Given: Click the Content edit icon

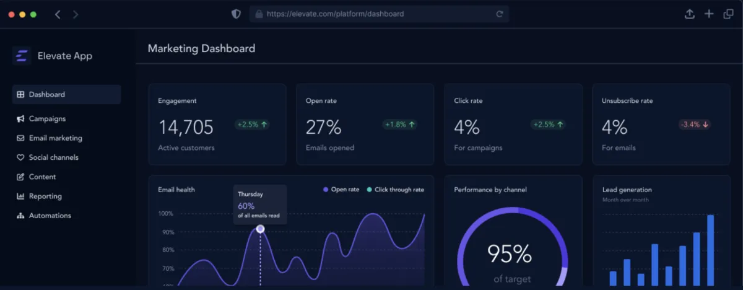Looking at the screenshot, I should click(20, 177).
